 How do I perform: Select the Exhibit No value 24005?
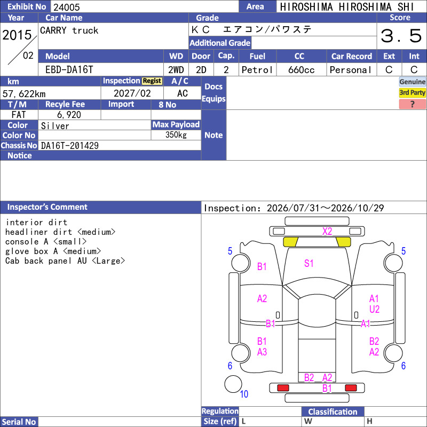tap(67, 7)
